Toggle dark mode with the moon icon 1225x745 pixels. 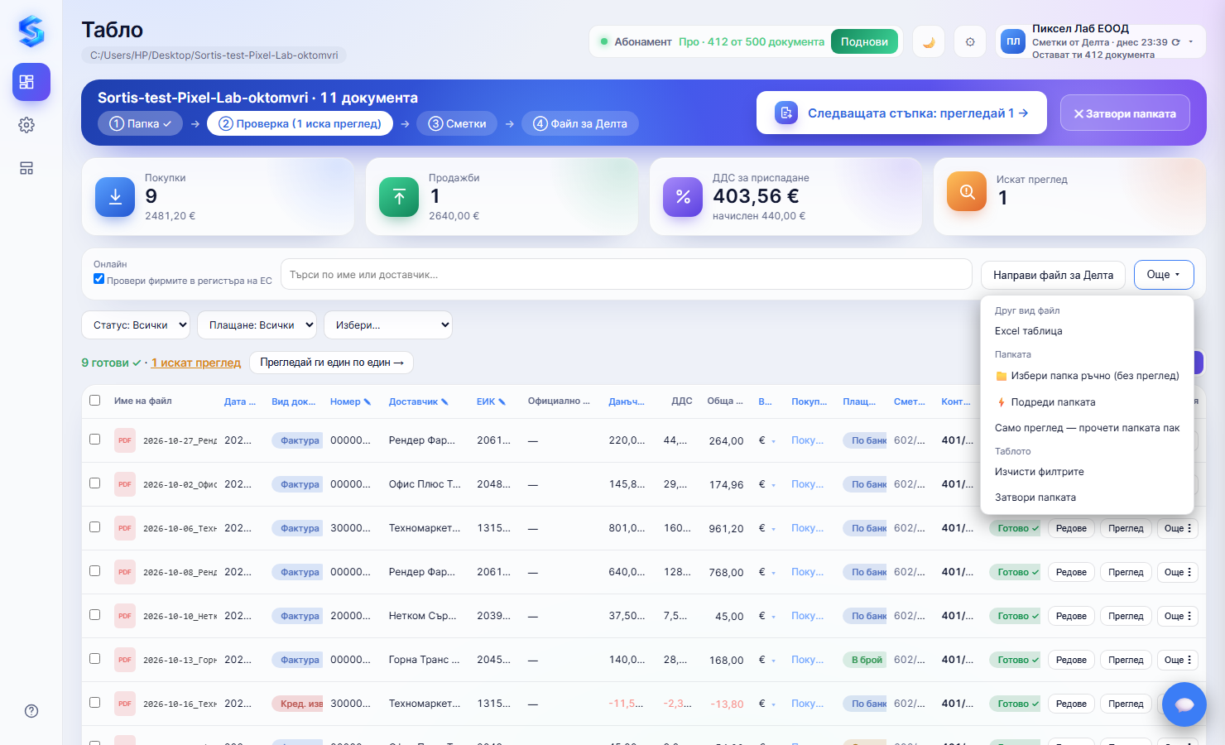(x=929, y=41)
